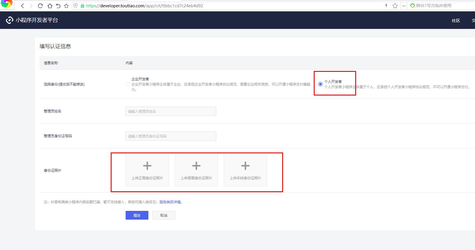Click the 管理员身份证号码 input field

click(x=171, y=136)
